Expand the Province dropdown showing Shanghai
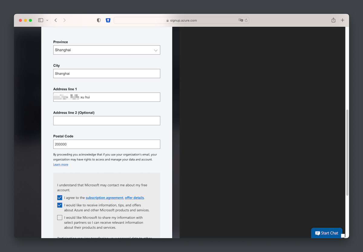 (107, 50)
